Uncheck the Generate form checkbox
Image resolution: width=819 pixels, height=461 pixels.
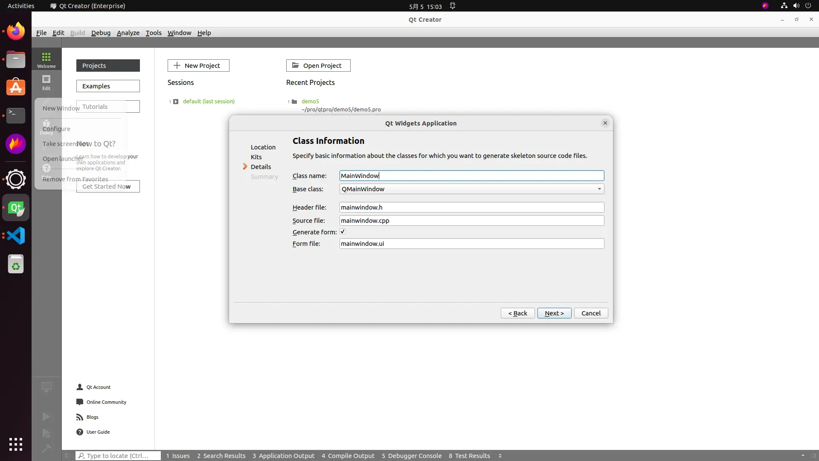click(343, 232)
